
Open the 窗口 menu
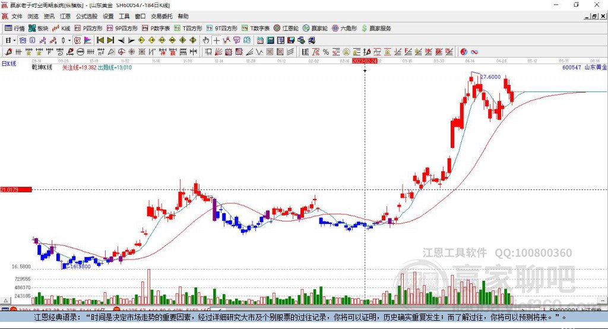pos(140,16)
